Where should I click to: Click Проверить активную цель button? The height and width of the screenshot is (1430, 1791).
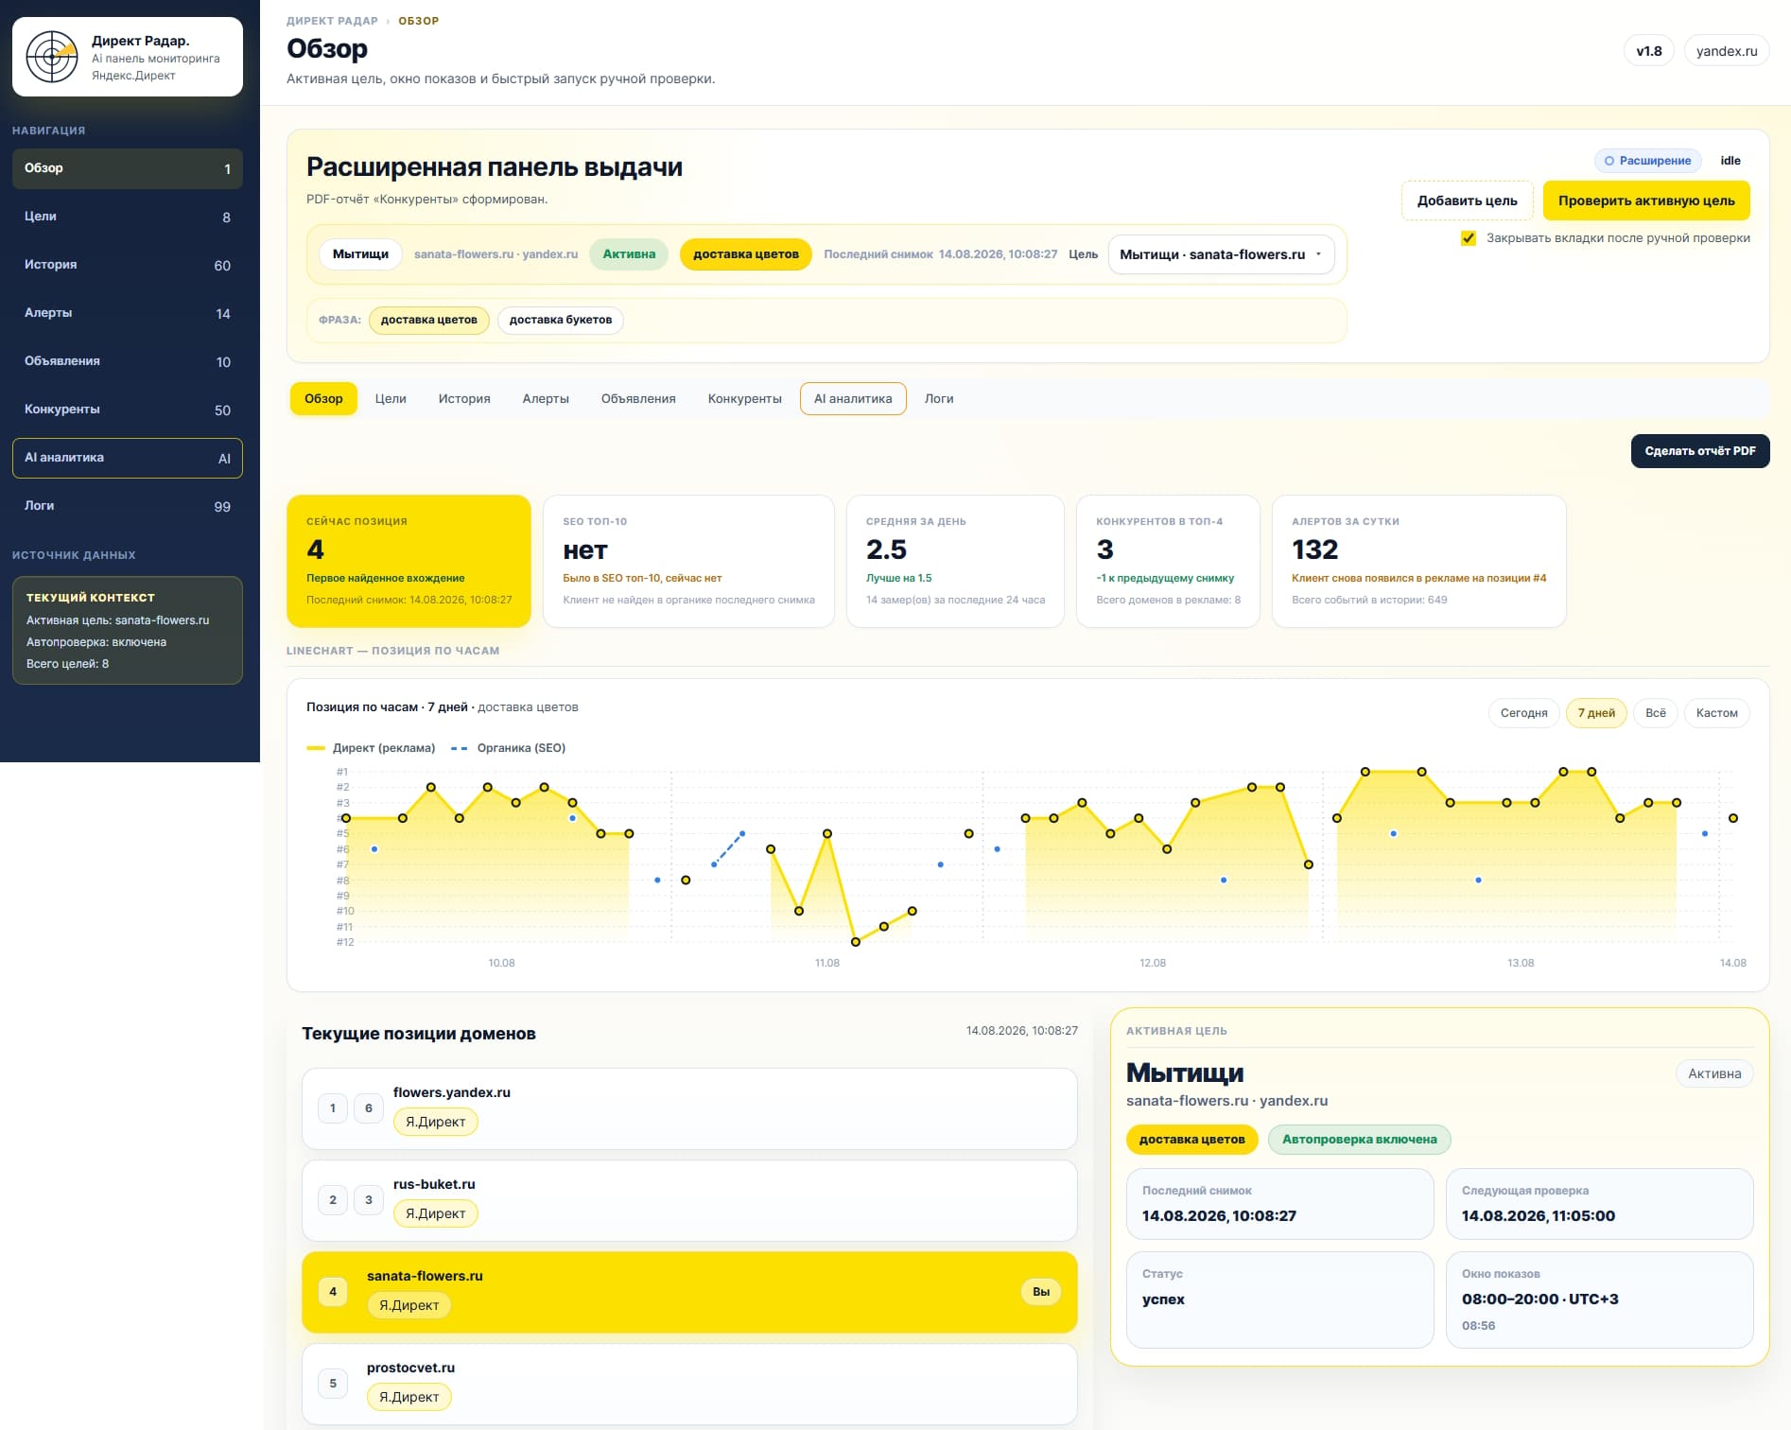point(1646,201)
